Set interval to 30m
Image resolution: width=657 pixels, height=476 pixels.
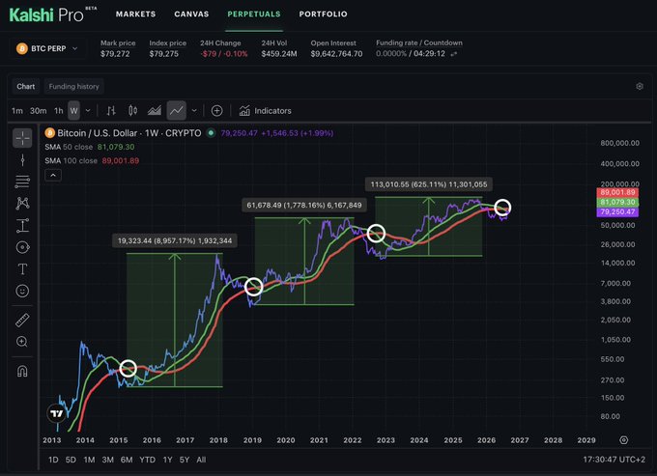pos(38,110)
